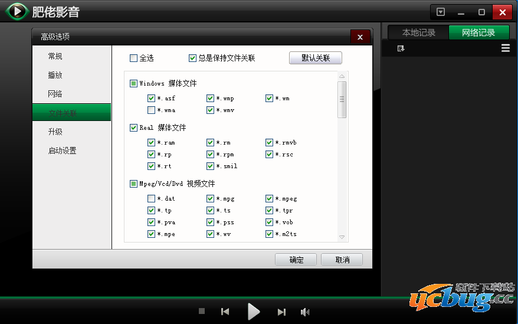
Task: Skip to next track
Action: pos(281,312)
